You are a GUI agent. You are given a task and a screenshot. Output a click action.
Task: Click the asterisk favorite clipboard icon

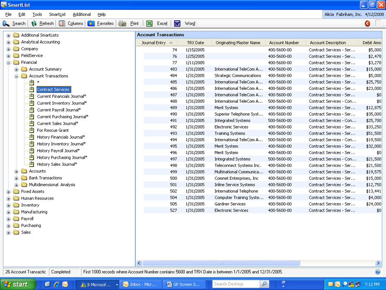[32, 82]
